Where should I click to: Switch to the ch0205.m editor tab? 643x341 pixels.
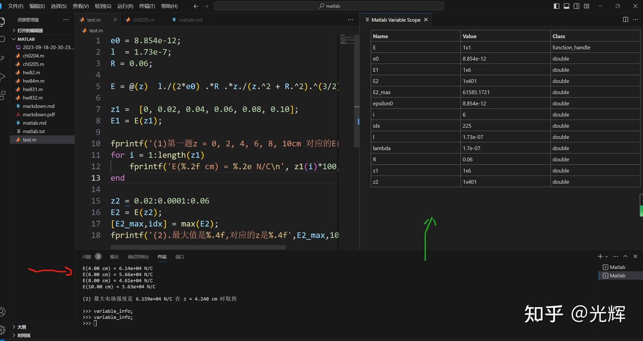coord(143,20)
